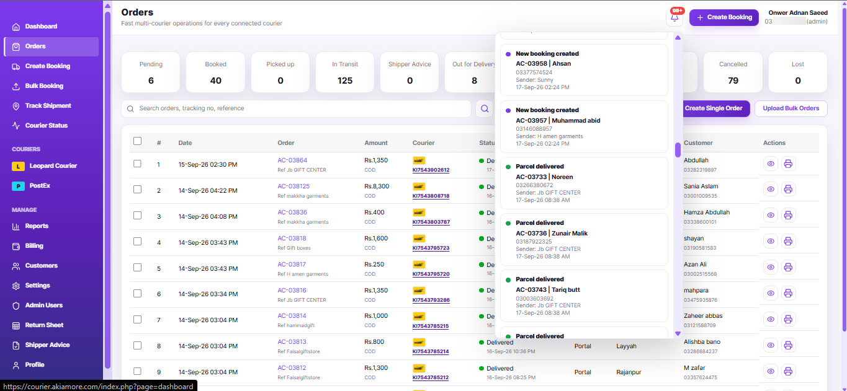
Task: Click the Admin Users shield icon
Action: click(x=16, y=305)
